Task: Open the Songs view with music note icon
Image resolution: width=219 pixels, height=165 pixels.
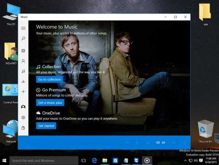Action: 23,71
